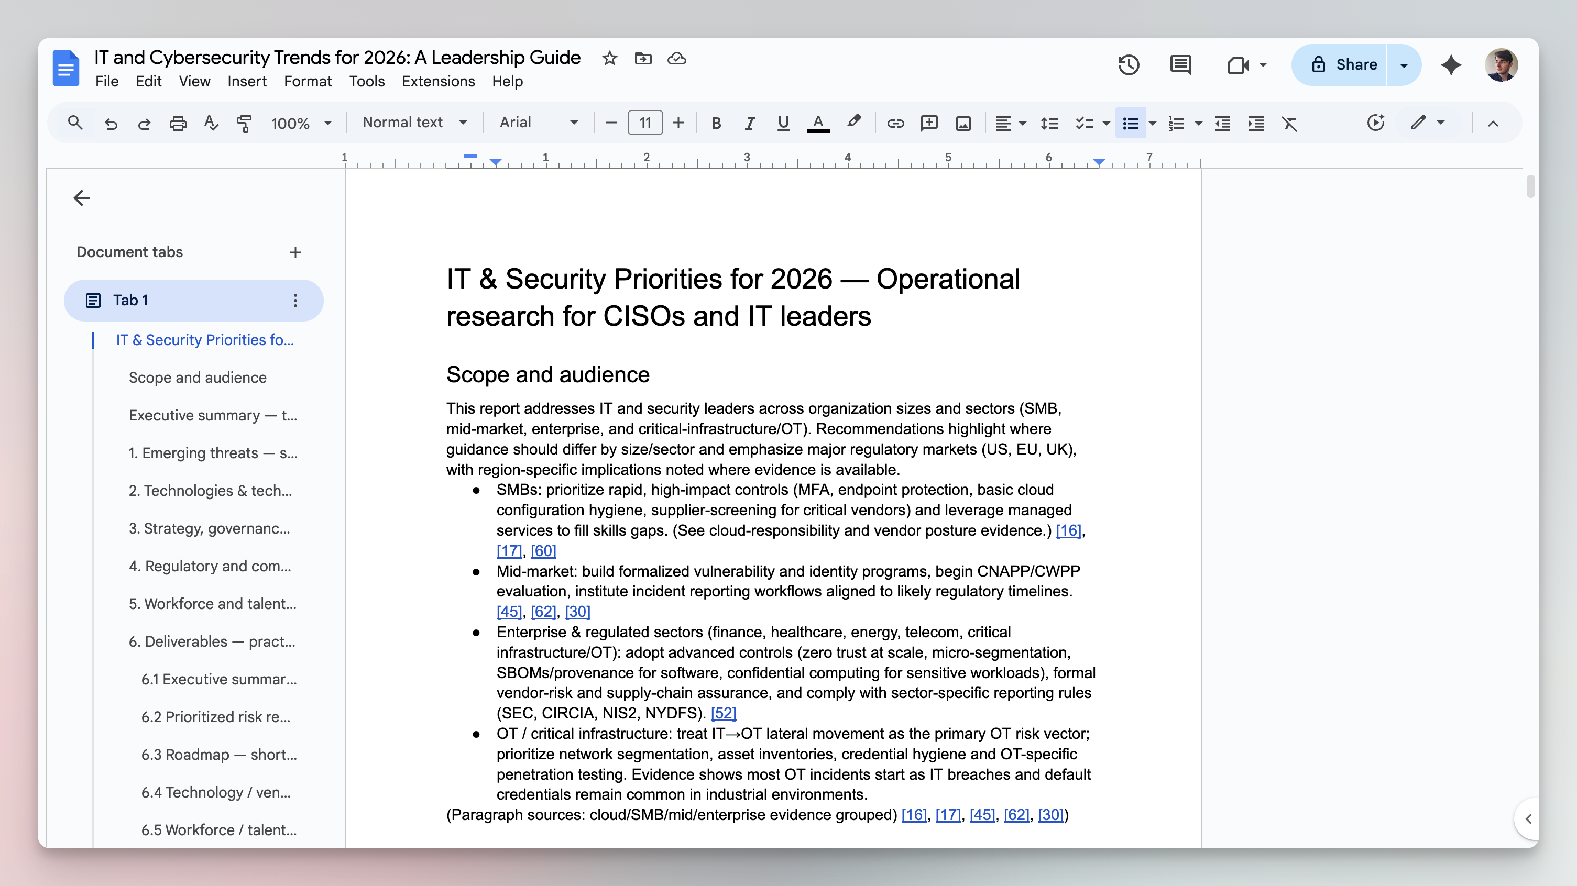Click the clear formatting icon
Screen dimensions: 1577x886
pyautogui.click(x=1289, y=123)
